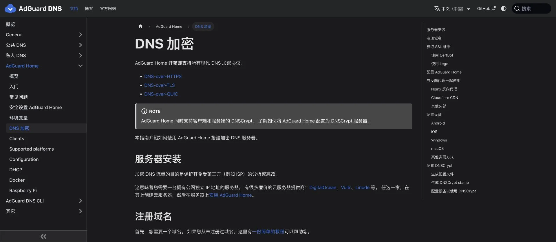Click into the 搜索 search field
This screenshot has width=556, height=242.
pyautogui.click(x=532, y=9)
